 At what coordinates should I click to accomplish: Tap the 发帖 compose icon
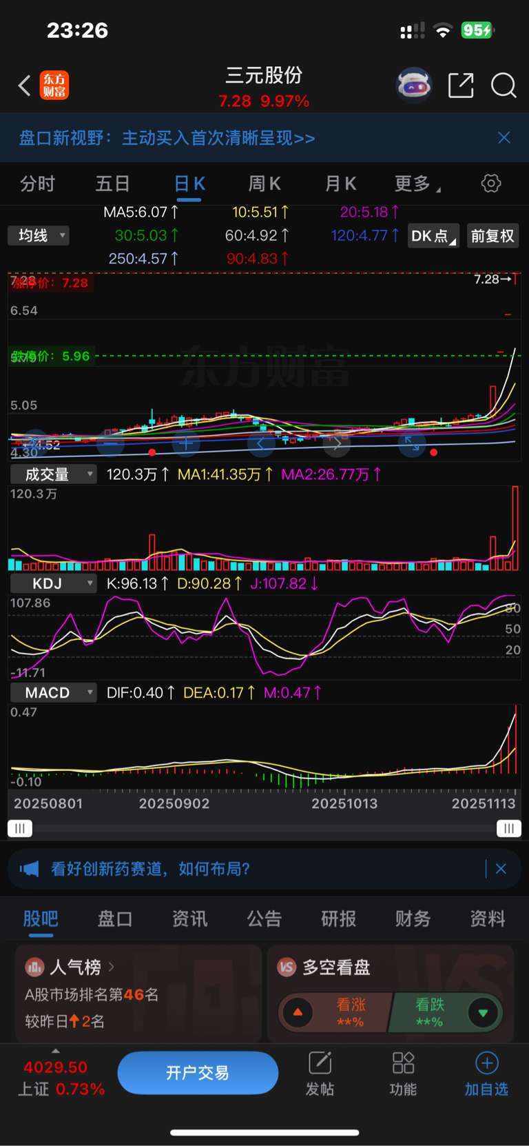pyautogui.click(x=320, y=1063)
